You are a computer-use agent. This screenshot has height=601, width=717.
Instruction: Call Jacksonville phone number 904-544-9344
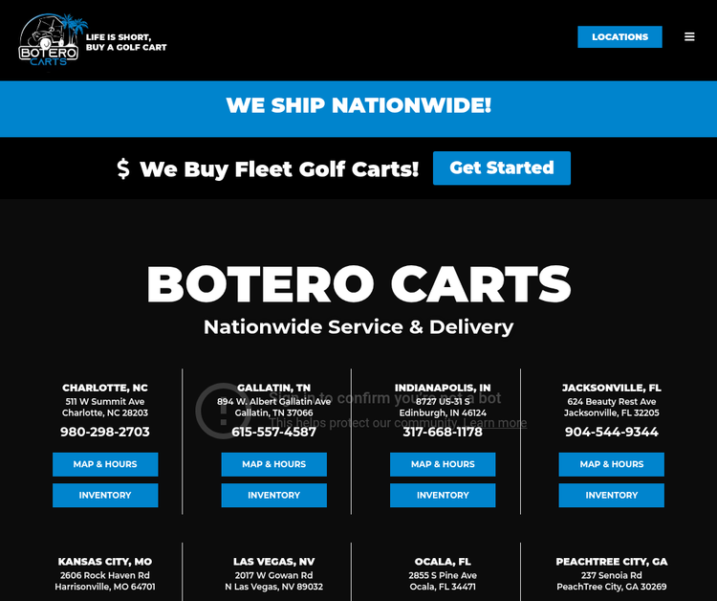tap(612, 432)
